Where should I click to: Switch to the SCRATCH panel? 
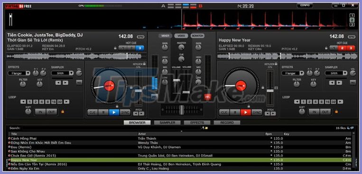(197, 36)
